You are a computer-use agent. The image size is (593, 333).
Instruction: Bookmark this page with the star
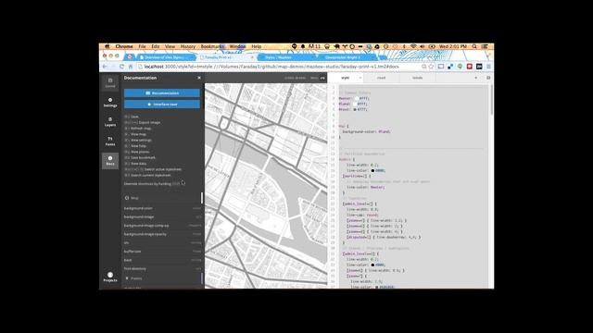431,67
